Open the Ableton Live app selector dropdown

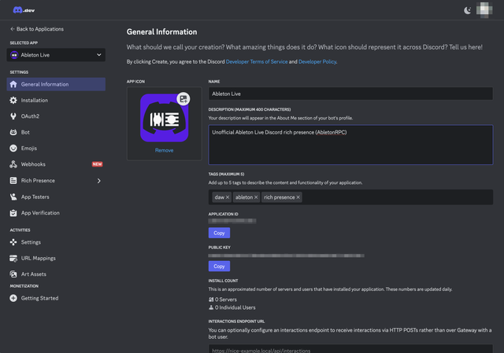point(56,55)
